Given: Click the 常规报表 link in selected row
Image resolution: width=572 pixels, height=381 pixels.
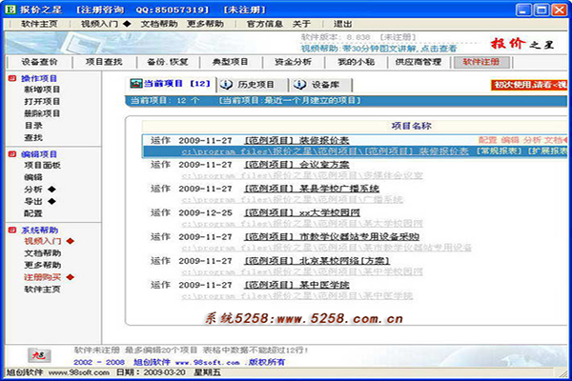Looking at the screenshot, I should point(497,150).
